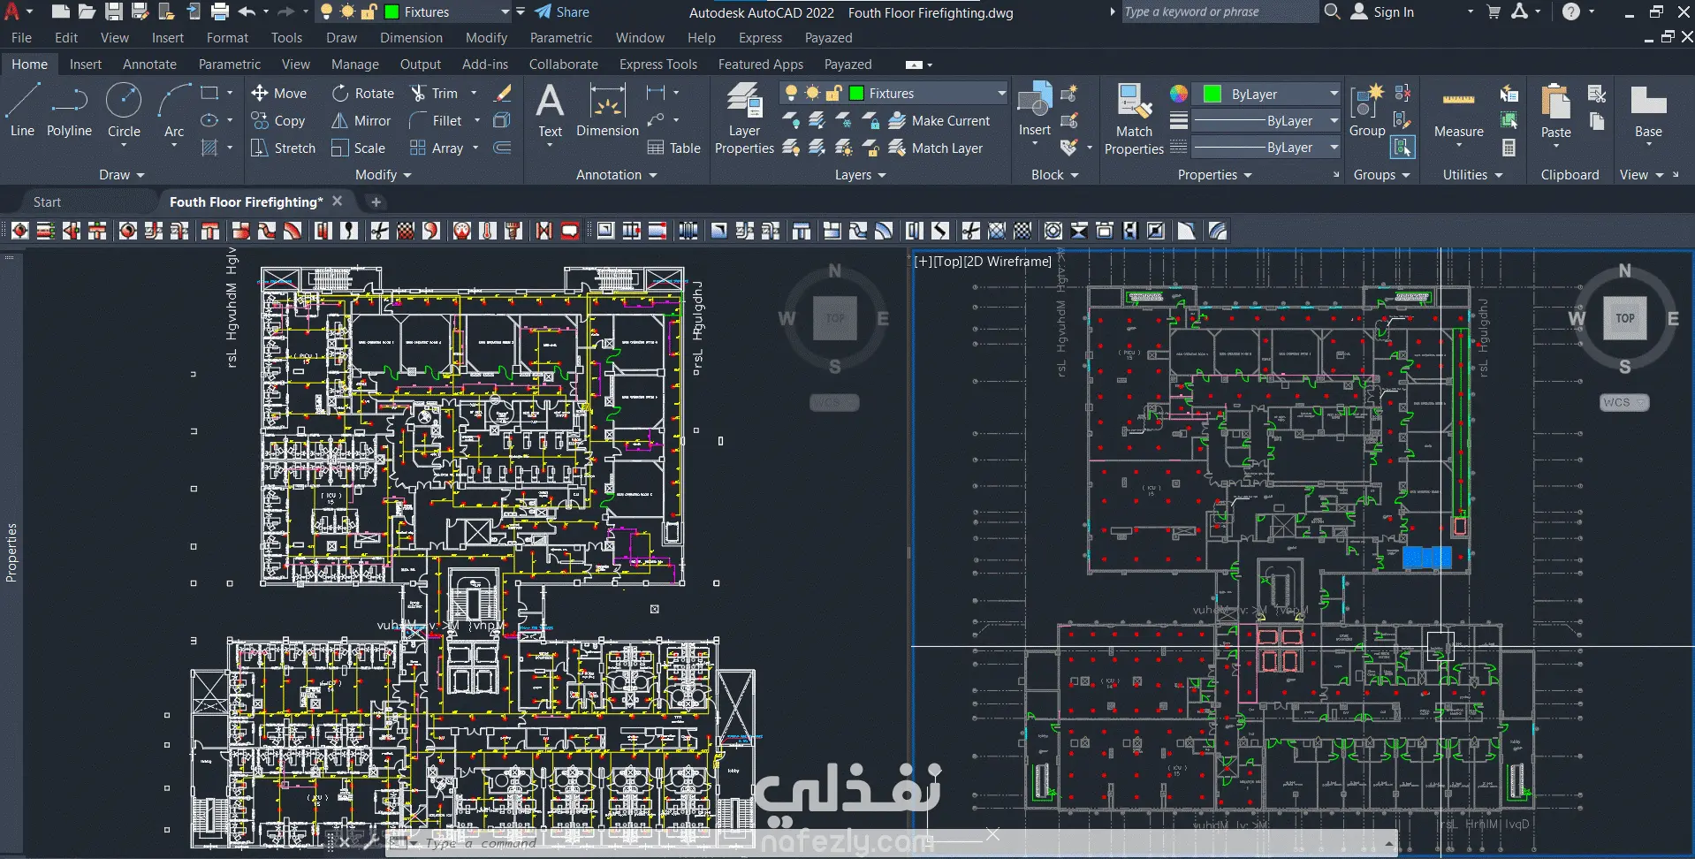Open the Dimension menu
This screenshot has width=1695, height=859.
click(x=411, y=37)
